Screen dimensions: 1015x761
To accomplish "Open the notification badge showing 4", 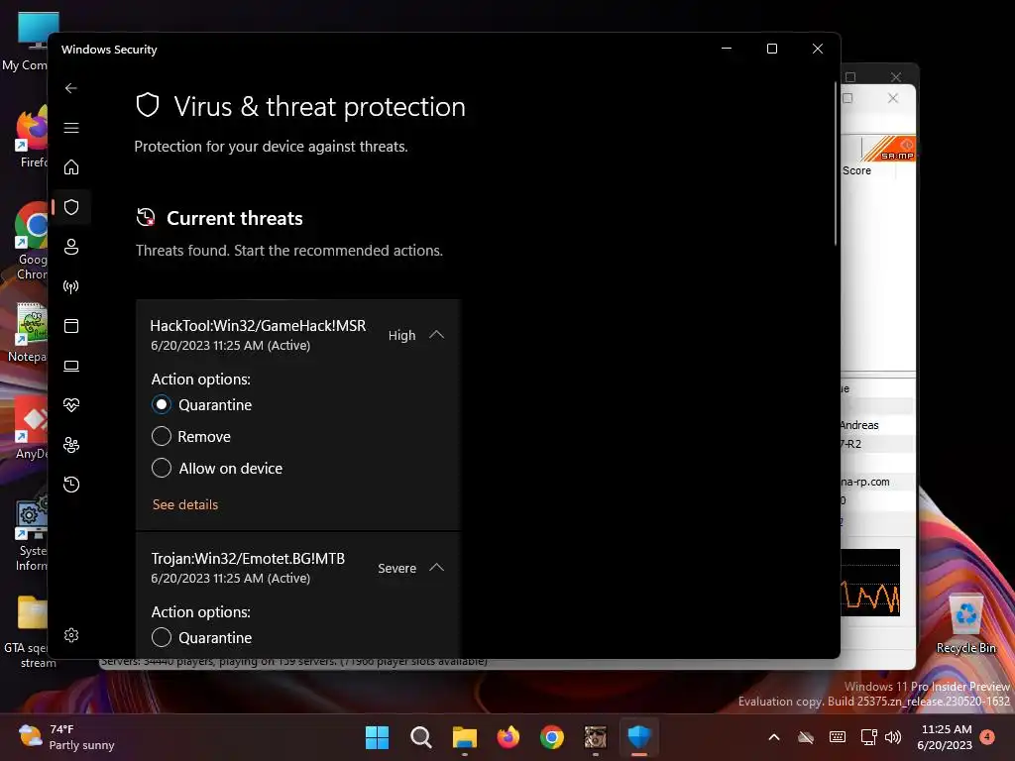I will pyautogui.click(x=987, y=736).
